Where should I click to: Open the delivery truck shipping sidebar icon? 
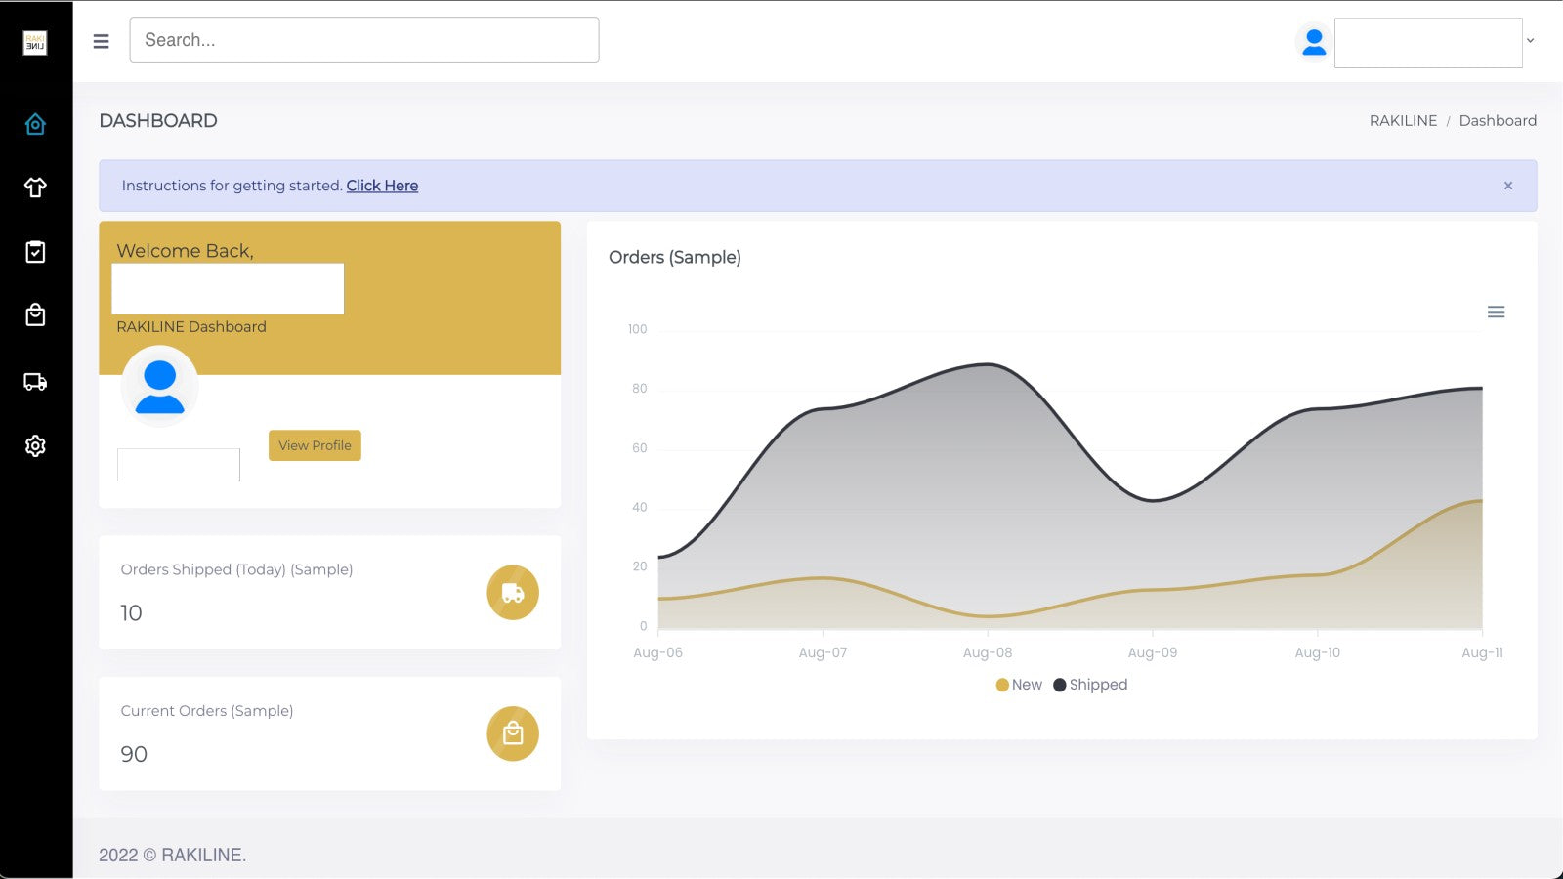coord(35,382)
